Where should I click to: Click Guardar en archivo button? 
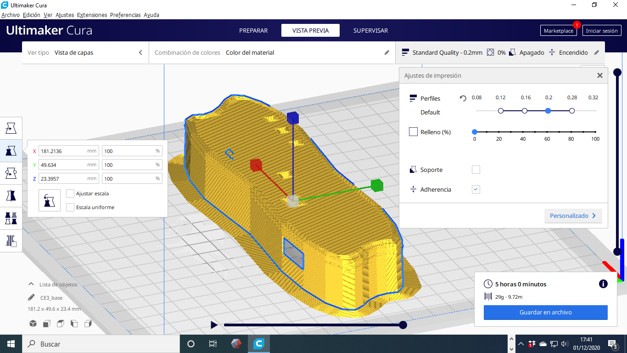pyautogui.click(x=545, y=312)
